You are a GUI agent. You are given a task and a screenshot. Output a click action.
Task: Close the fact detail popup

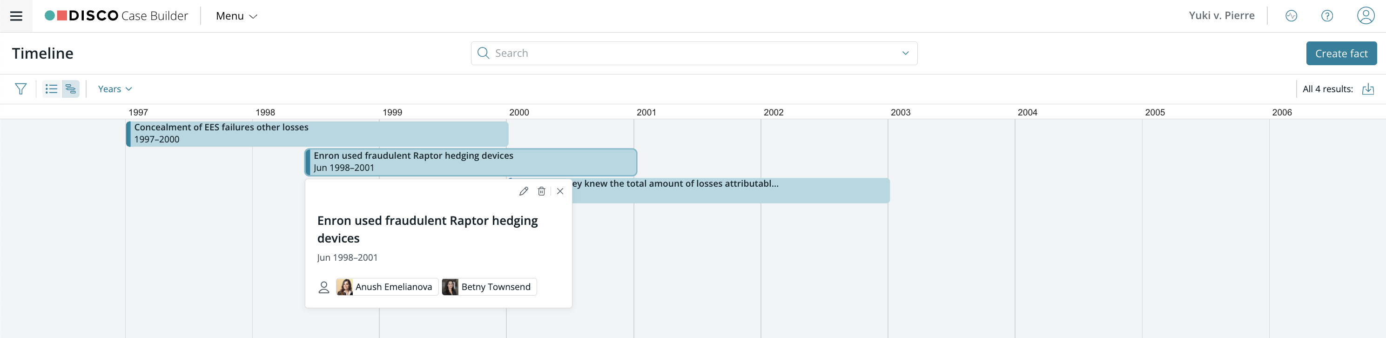560,191
